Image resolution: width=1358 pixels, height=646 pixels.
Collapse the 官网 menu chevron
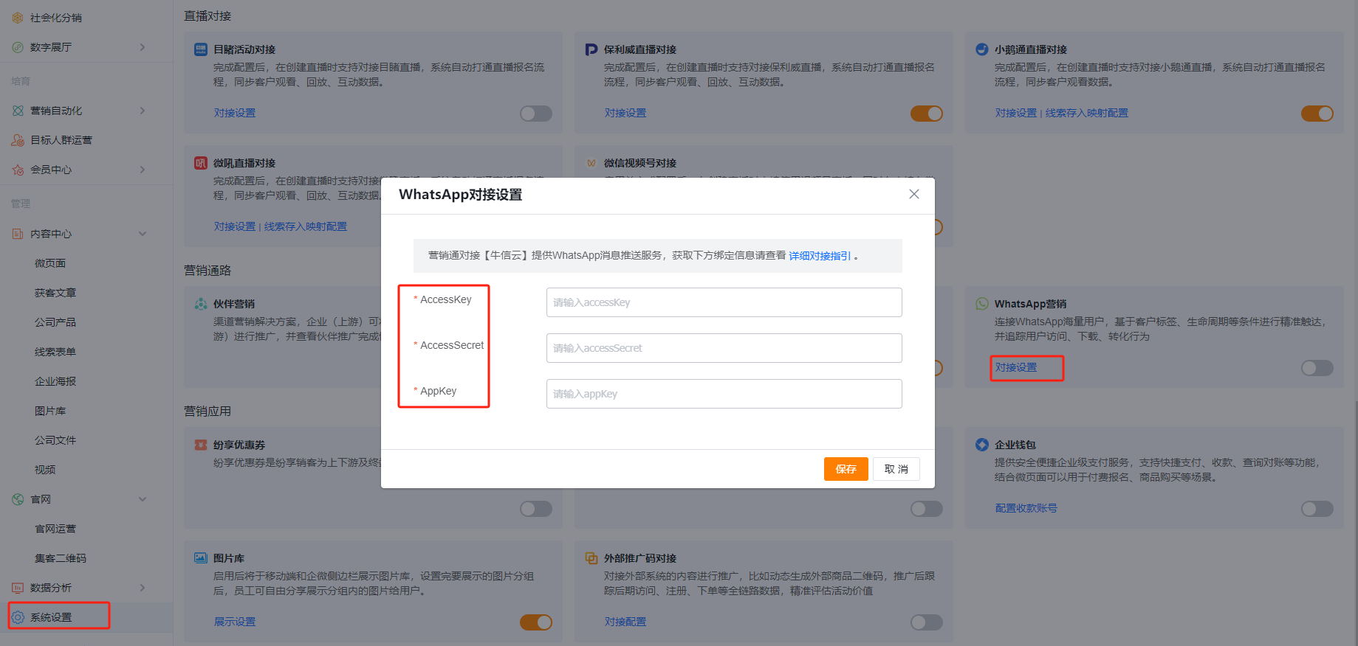tap(143, 499)
